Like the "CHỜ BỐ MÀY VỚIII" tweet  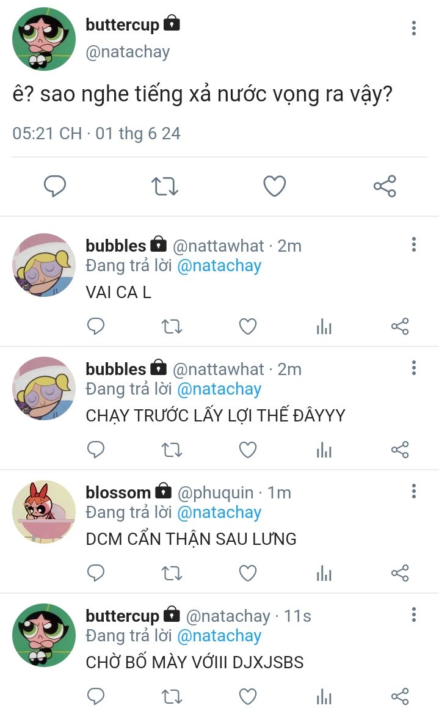click(248, 696)
